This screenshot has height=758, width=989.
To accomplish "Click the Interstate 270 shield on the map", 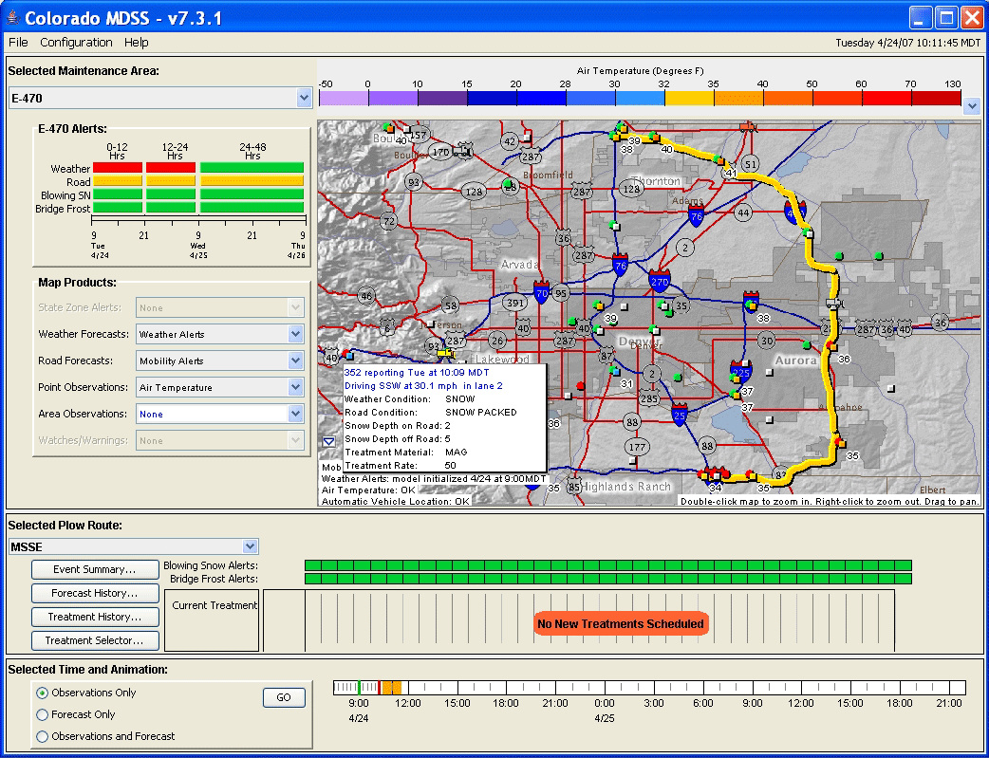I will tap(660, 281).
